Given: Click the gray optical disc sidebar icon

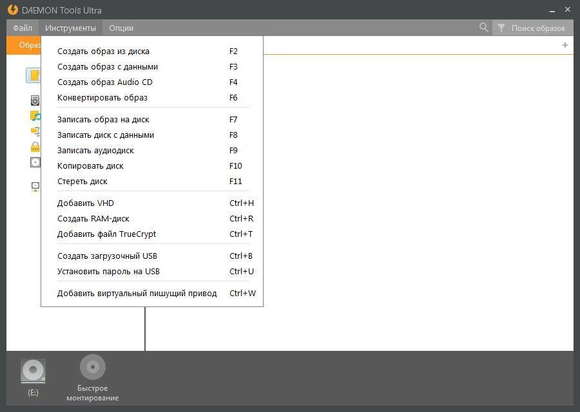Looking at the screenshot, I should point(35,162).
